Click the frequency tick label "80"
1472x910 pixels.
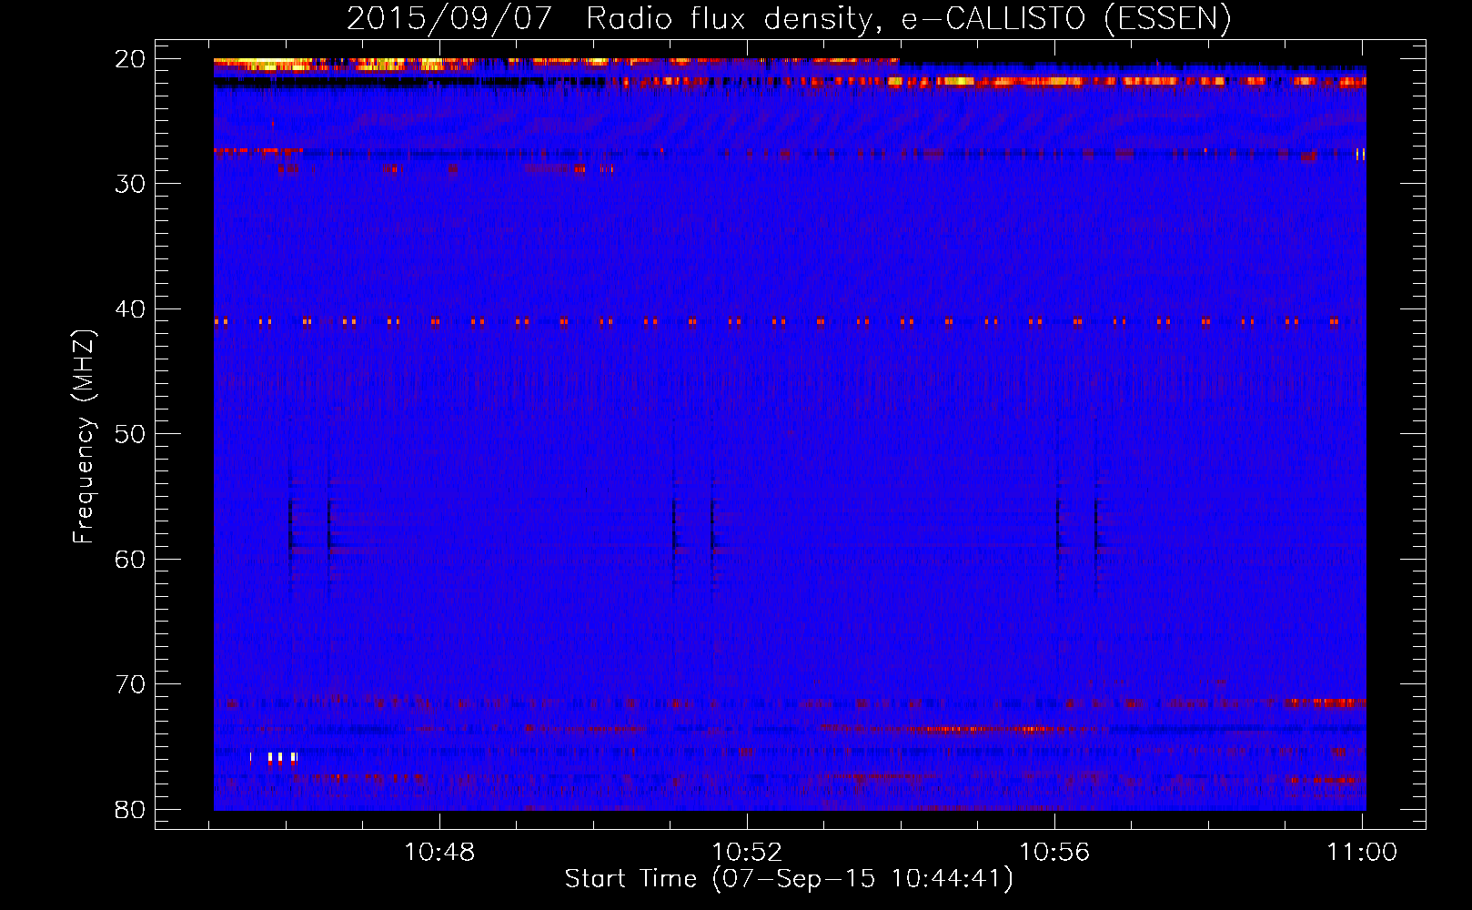tap(130, 810)
